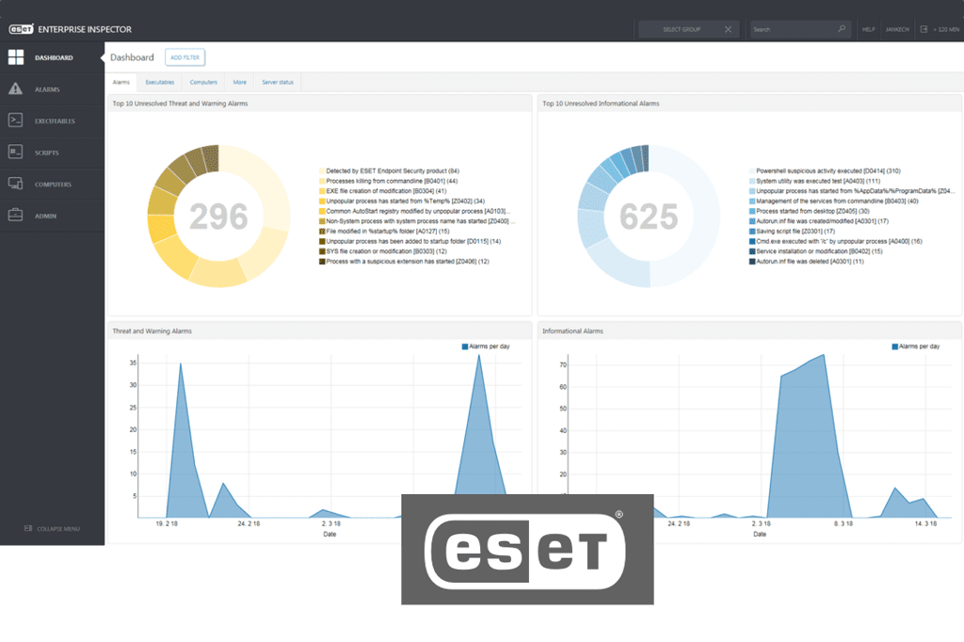Click swatch for System utility was executed test
Screen dimensions: 964x642
[x=752, y=181]
